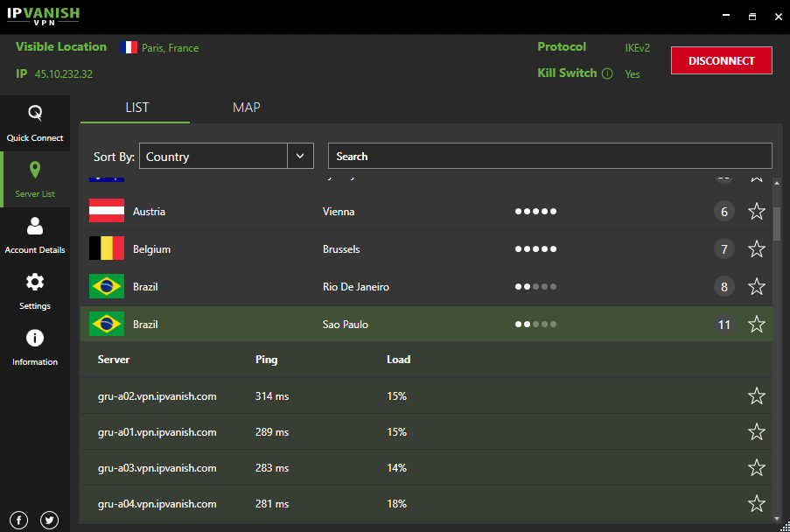Favorite server gru-a01.vpn.ipvanish.com star
Screen dimensions: 790x532
(x=756, y=431)
